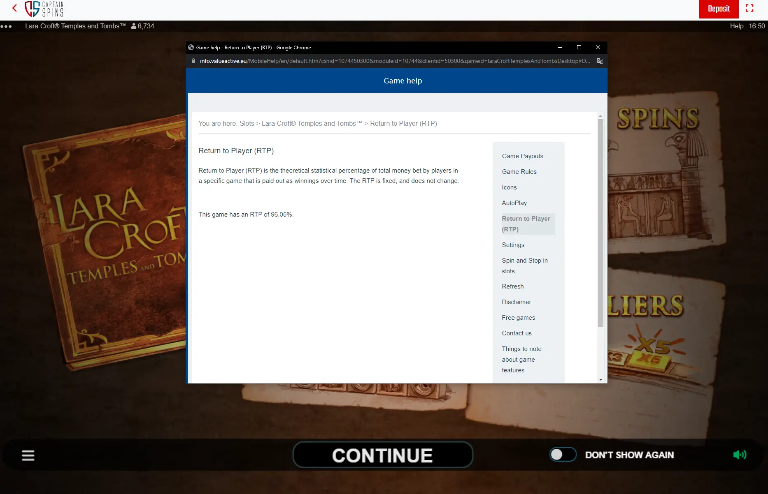Open Disclaimer help topic
This screenshot has width=768, height=494.
tap(516, 302)
